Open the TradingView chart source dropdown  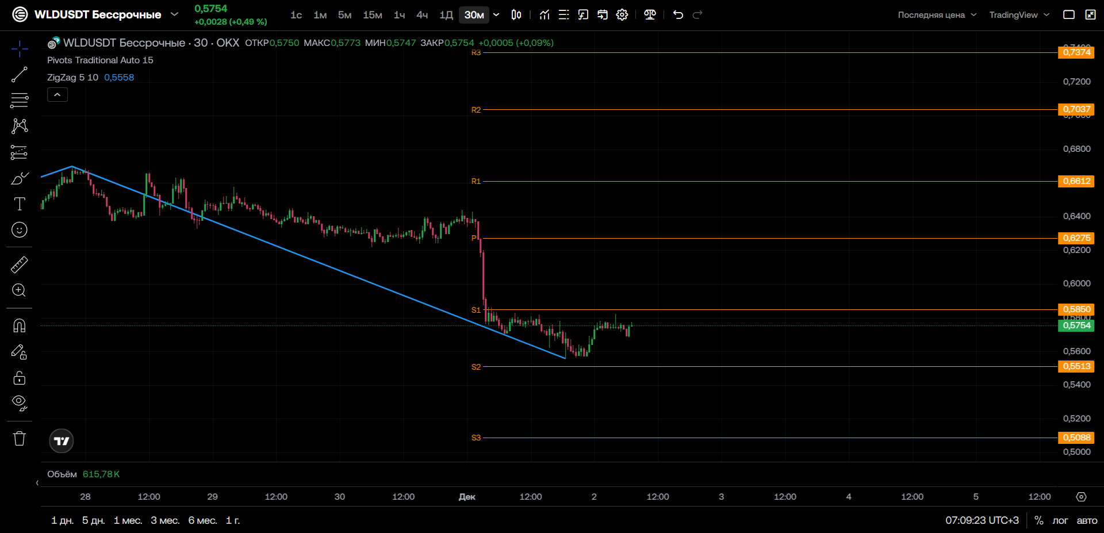1019,15
